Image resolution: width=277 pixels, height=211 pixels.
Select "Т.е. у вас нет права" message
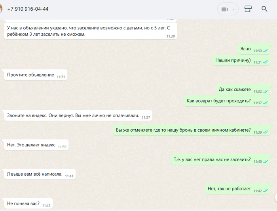click(212, 160)
